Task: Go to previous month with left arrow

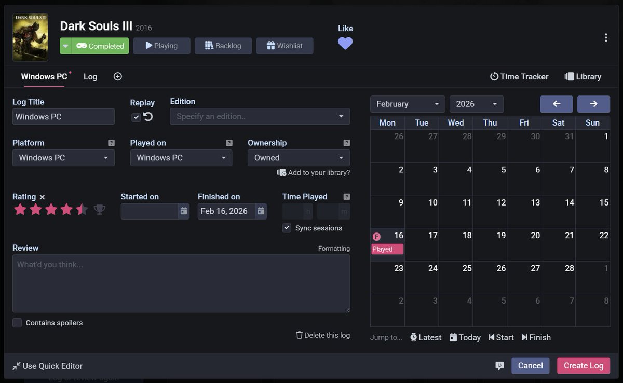Action: click(x=557, y=104)
